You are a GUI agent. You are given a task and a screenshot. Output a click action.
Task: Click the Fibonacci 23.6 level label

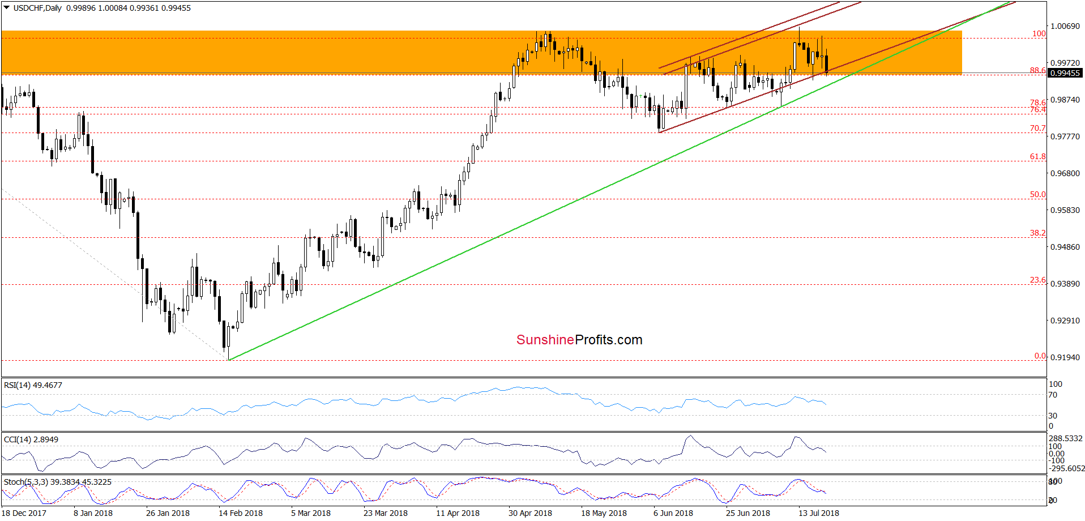[1037, 280]
